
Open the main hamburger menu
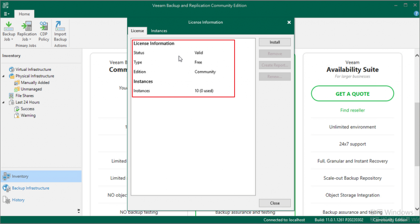(7, 14)
